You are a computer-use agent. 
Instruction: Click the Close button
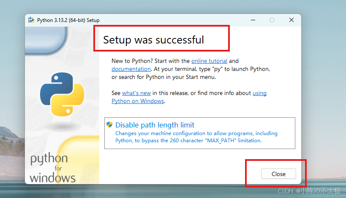(x=278, y=174)
